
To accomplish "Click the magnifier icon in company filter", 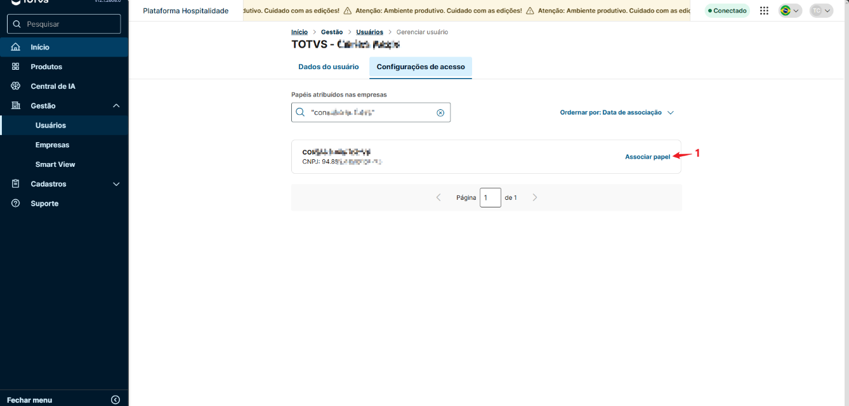I will click(300, 112).
